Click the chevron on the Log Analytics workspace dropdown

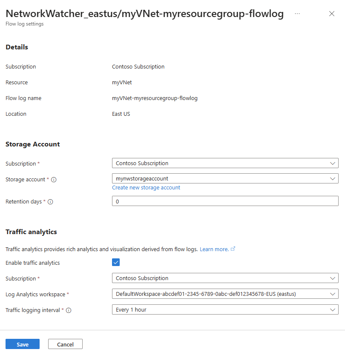click(x=333, y=294)
